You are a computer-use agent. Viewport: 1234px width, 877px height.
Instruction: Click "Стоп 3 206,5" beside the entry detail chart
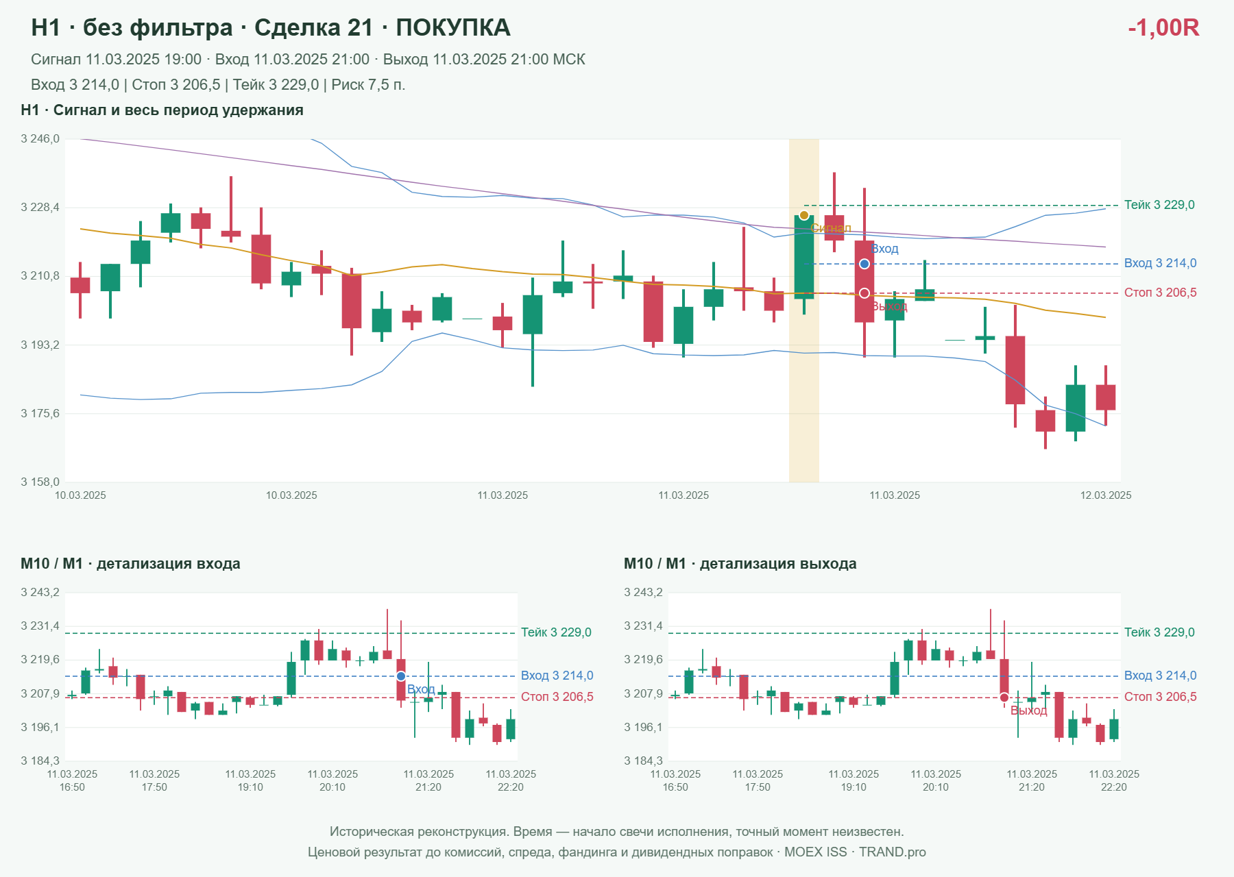point(557,697)
